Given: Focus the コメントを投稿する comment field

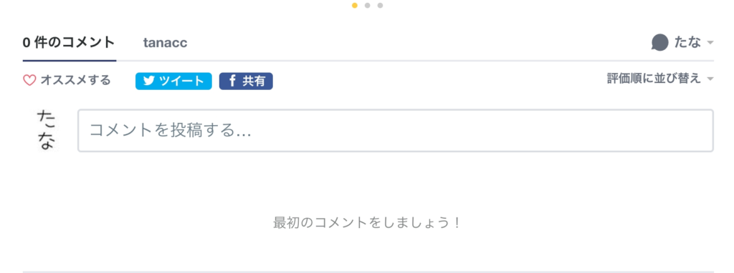Looking at the screenshot, I should (396, 131).
